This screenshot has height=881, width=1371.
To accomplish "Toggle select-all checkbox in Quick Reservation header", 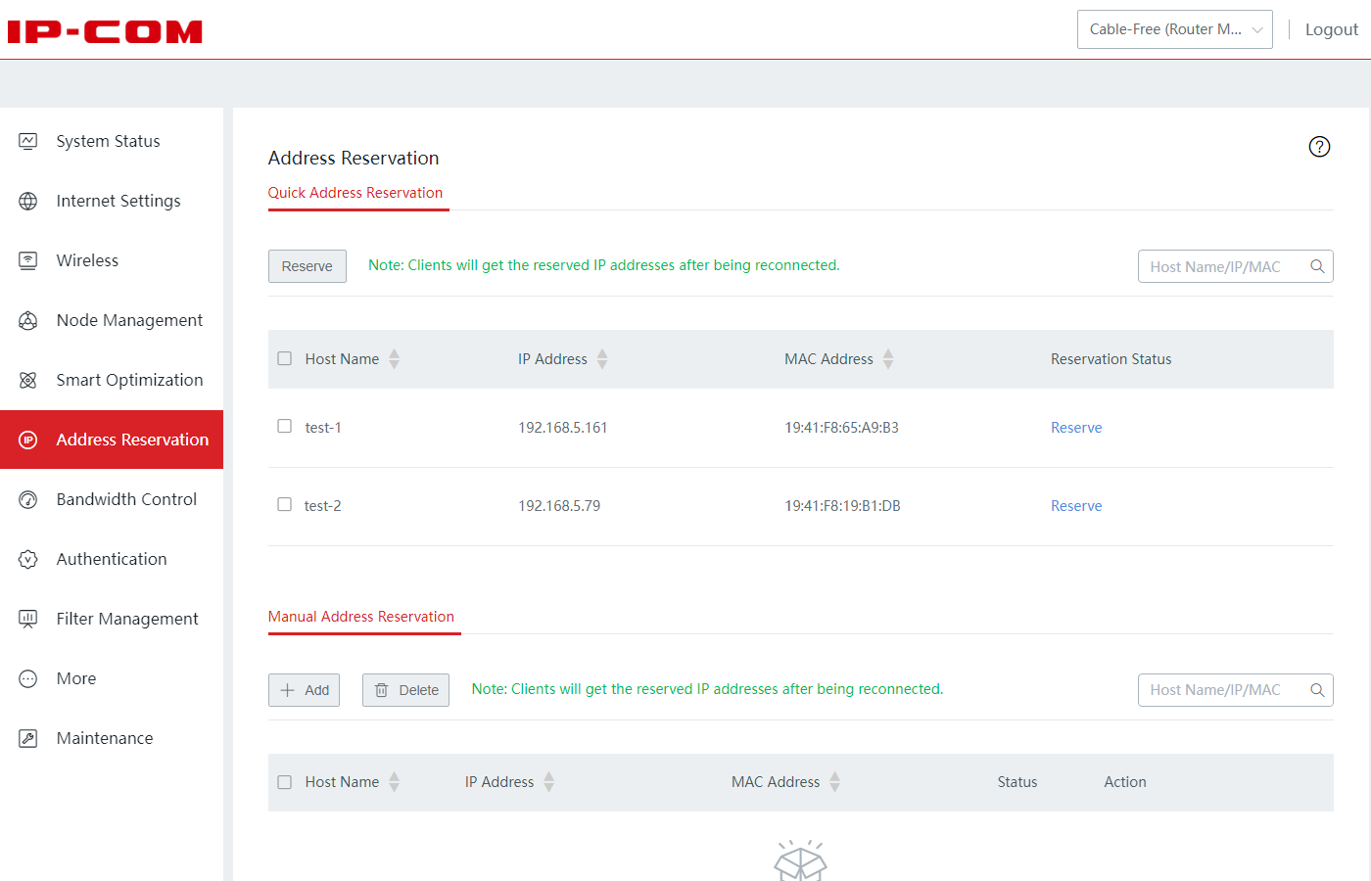I will point(285,358).
